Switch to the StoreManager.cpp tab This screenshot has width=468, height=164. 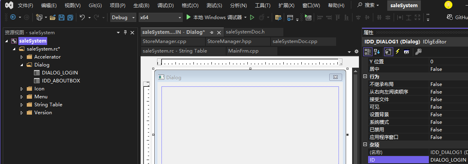(x=173, y=41)
